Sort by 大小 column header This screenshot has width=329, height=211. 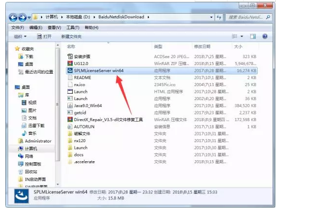[x=238, y=46]
